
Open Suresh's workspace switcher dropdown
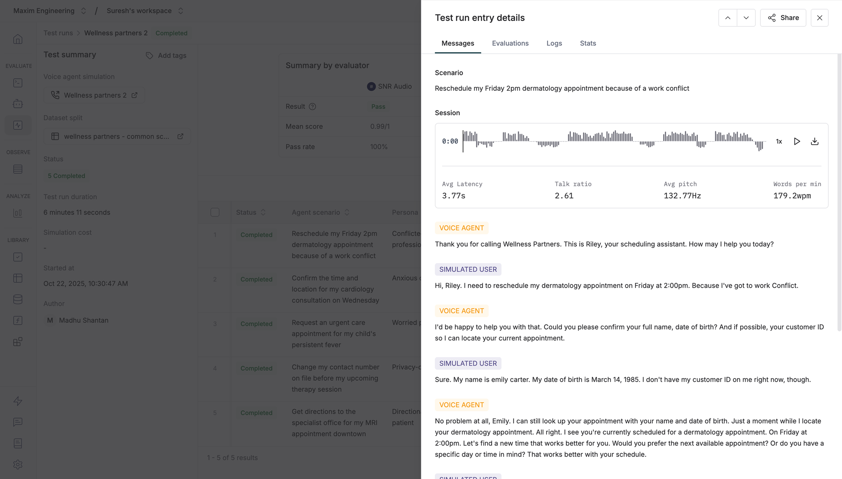(180, 11)
